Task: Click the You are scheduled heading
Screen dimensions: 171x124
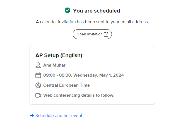Action: 97,11
